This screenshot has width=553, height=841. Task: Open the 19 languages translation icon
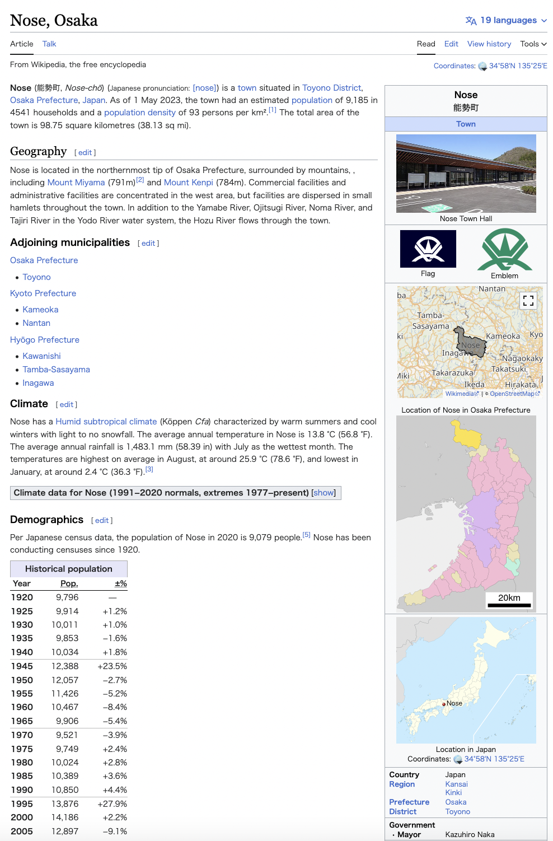(471, 21)
